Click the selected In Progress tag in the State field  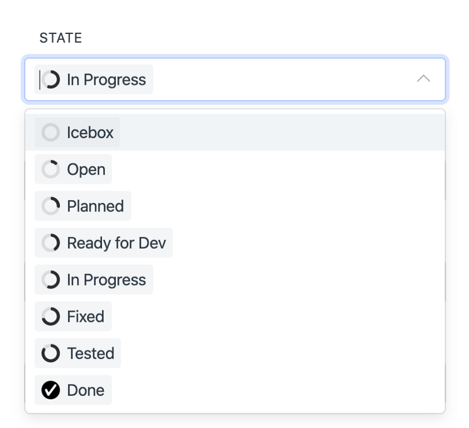point(106,80)
